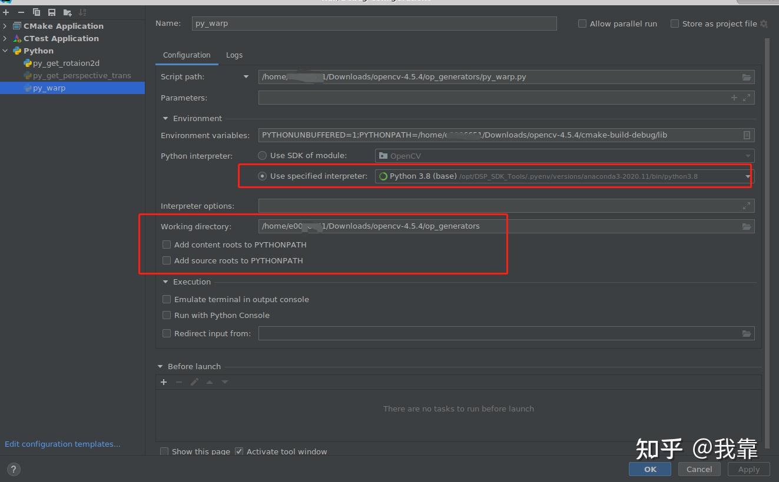Screen dimensions: 779x482
Task: Click the Cancel button
Action: pos(700,469)
